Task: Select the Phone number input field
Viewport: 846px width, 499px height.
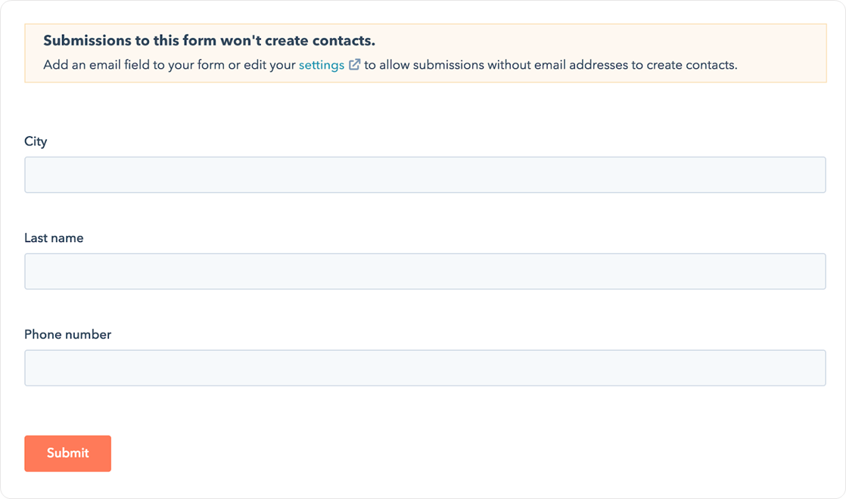Action: click(425, 368)
